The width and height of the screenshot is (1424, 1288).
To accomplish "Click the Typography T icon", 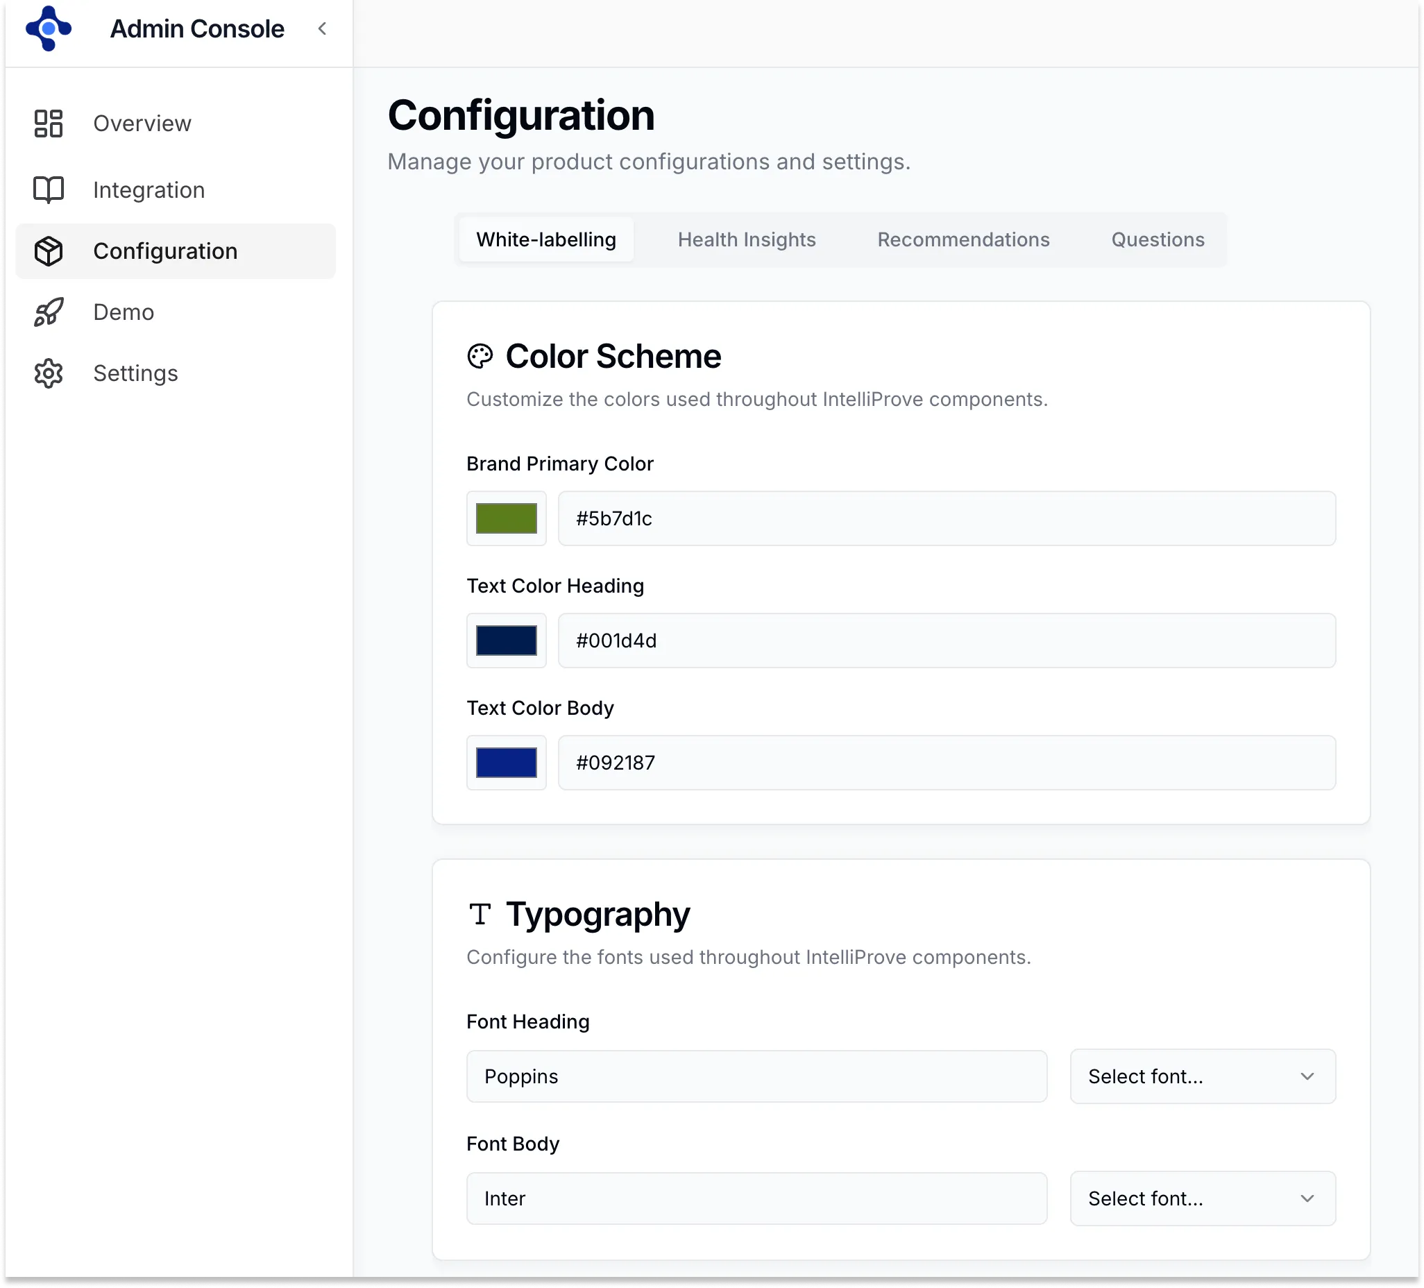I will pos(480,914).
